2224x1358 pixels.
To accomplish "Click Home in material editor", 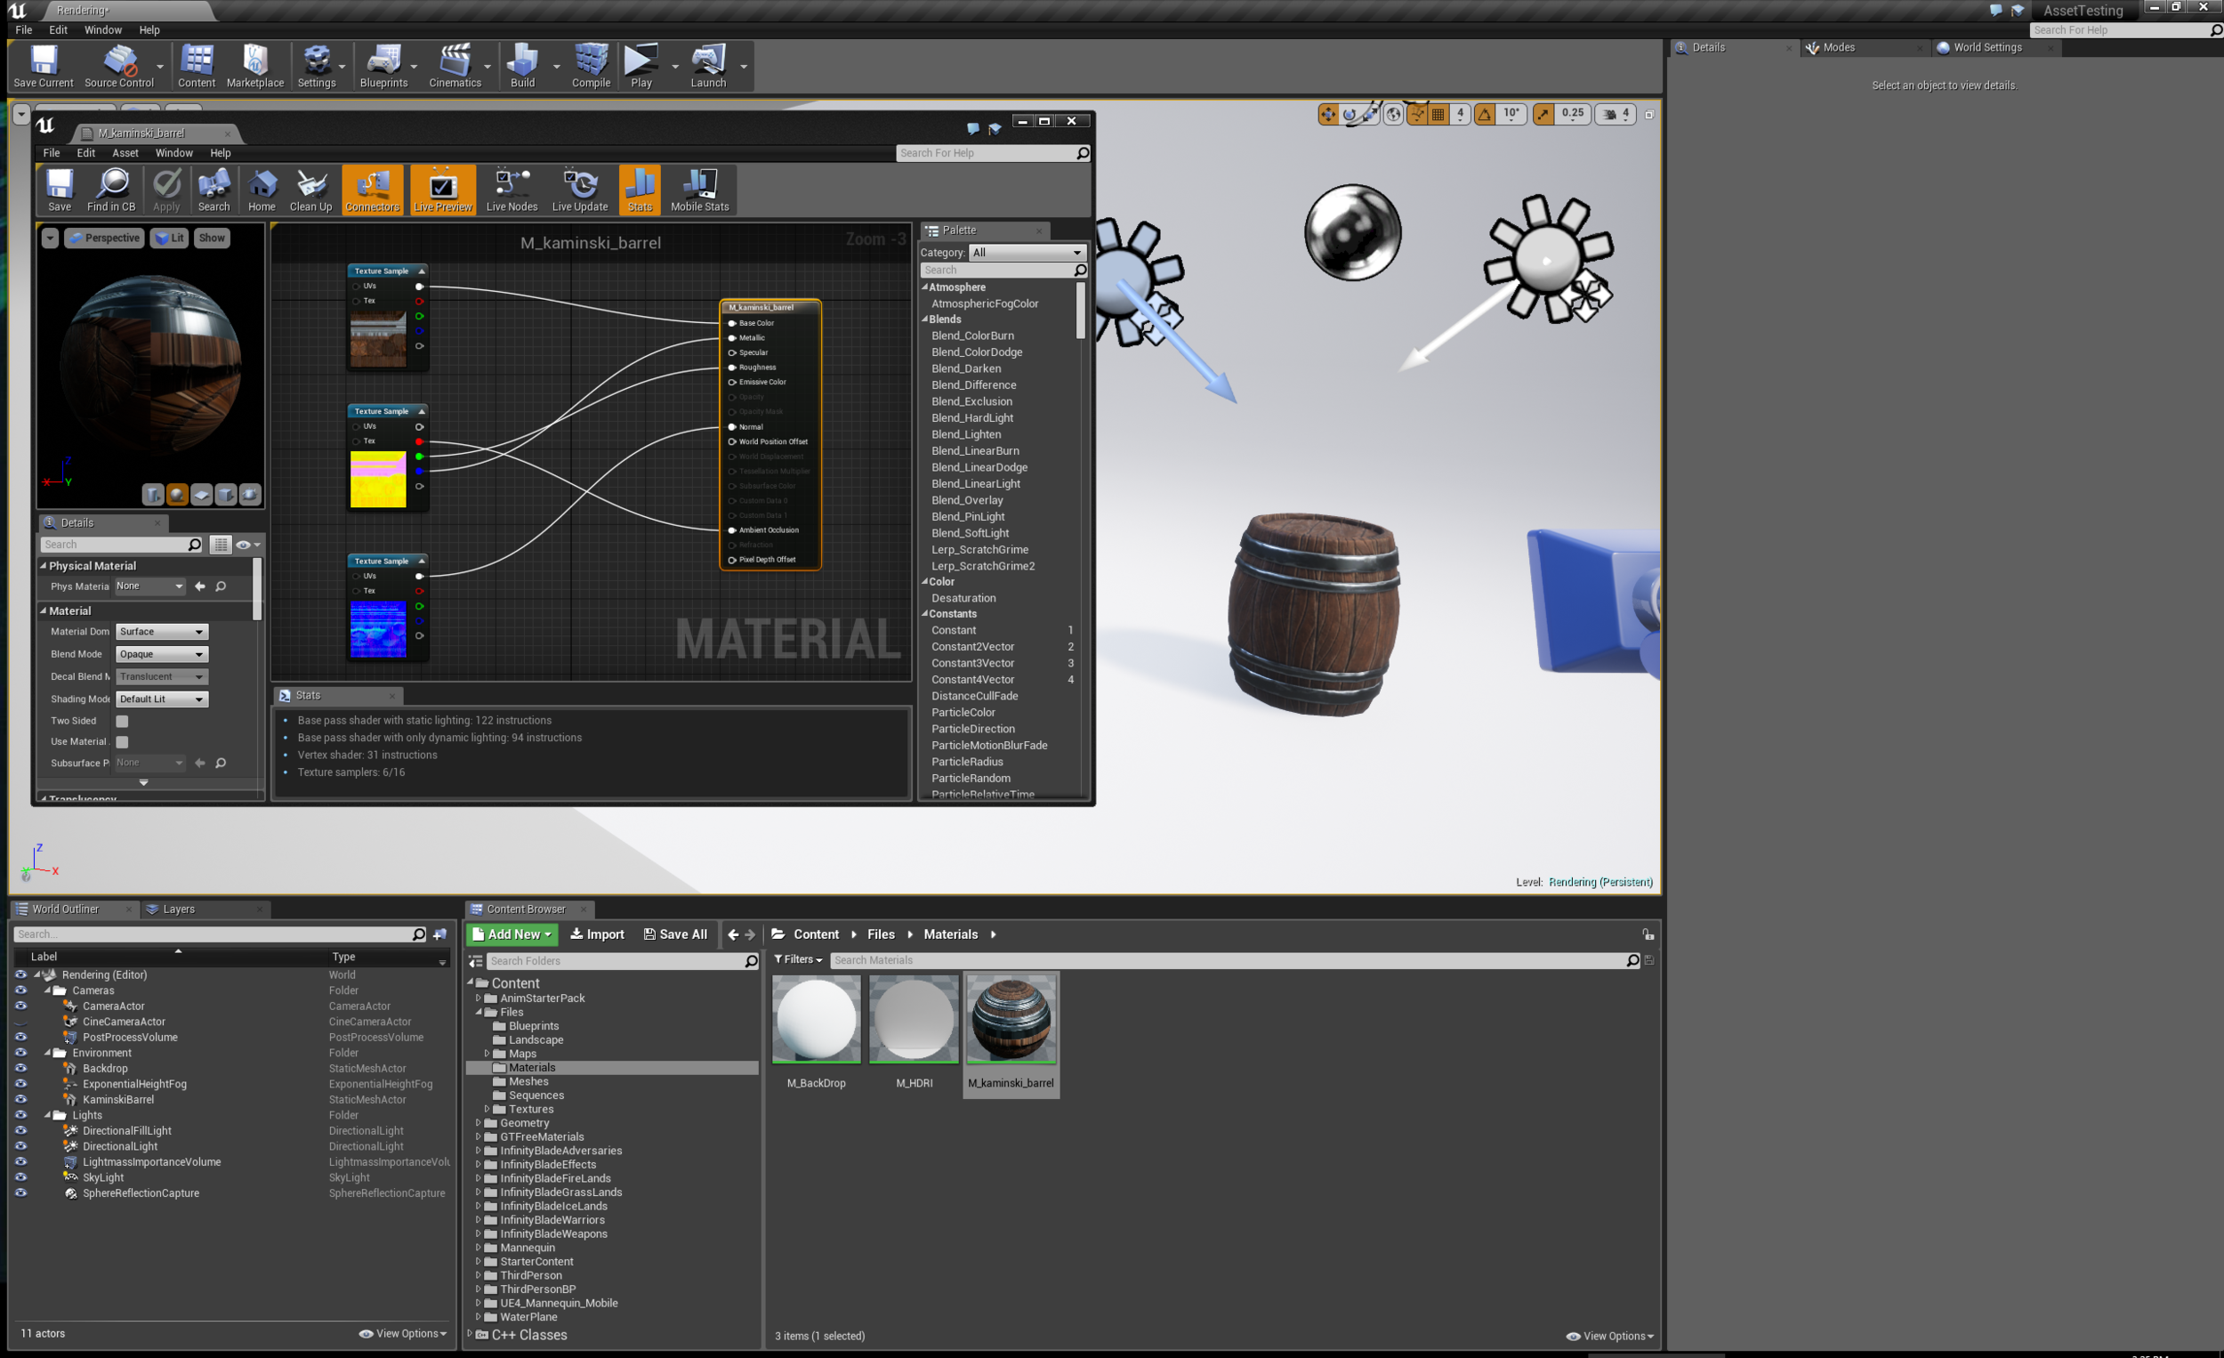I will click(262, 190).
